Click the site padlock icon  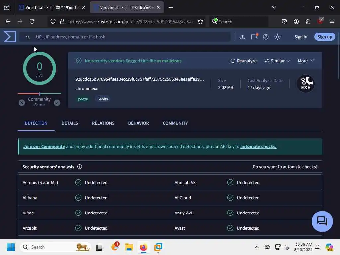(62, 21)
